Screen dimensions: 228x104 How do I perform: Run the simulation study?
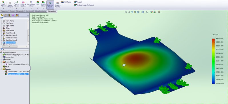(x=38, y=3)
